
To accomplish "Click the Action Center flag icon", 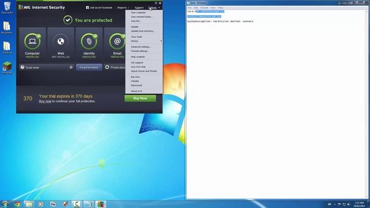I will click(339, 204).
